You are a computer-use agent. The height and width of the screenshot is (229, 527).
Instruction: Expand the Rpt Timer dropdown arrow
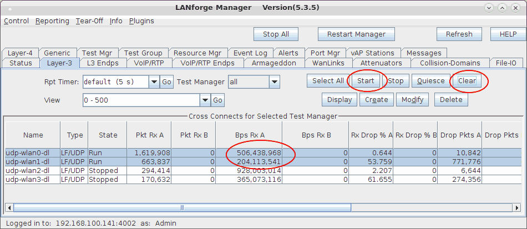[154, 82]
